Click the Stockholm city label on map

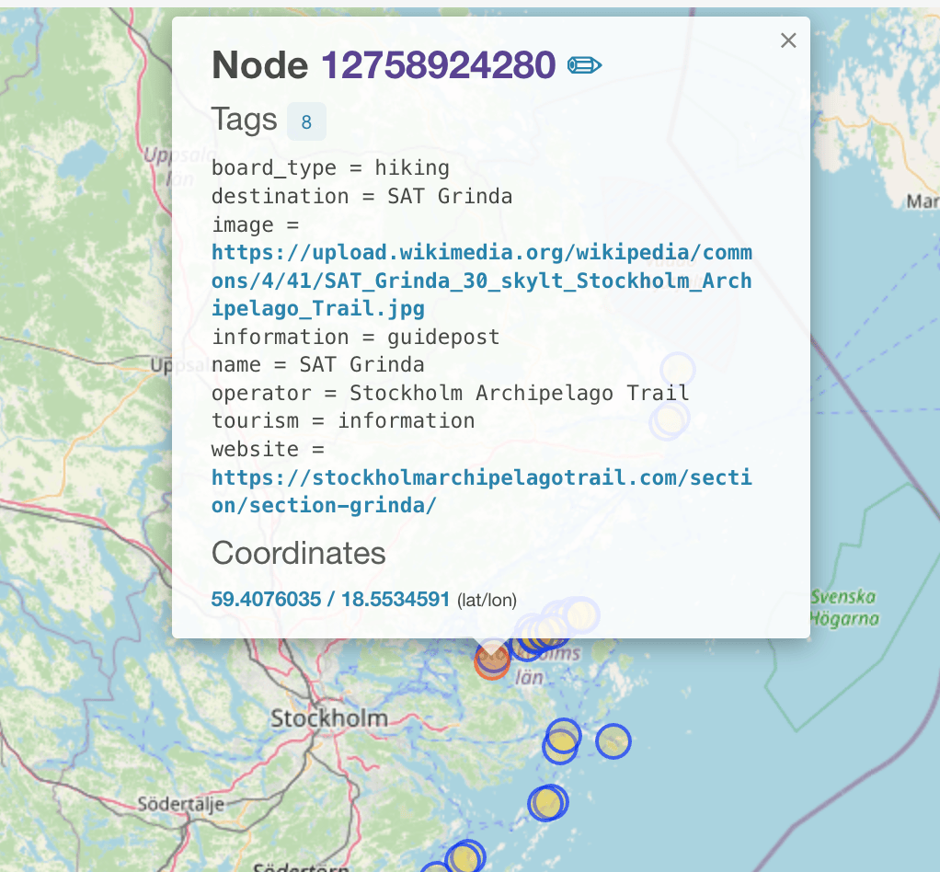click(x=329, y=718)
